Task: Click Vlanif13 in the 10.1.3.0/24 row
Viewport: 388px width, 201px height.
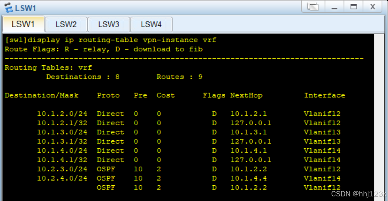Action: 322,132
